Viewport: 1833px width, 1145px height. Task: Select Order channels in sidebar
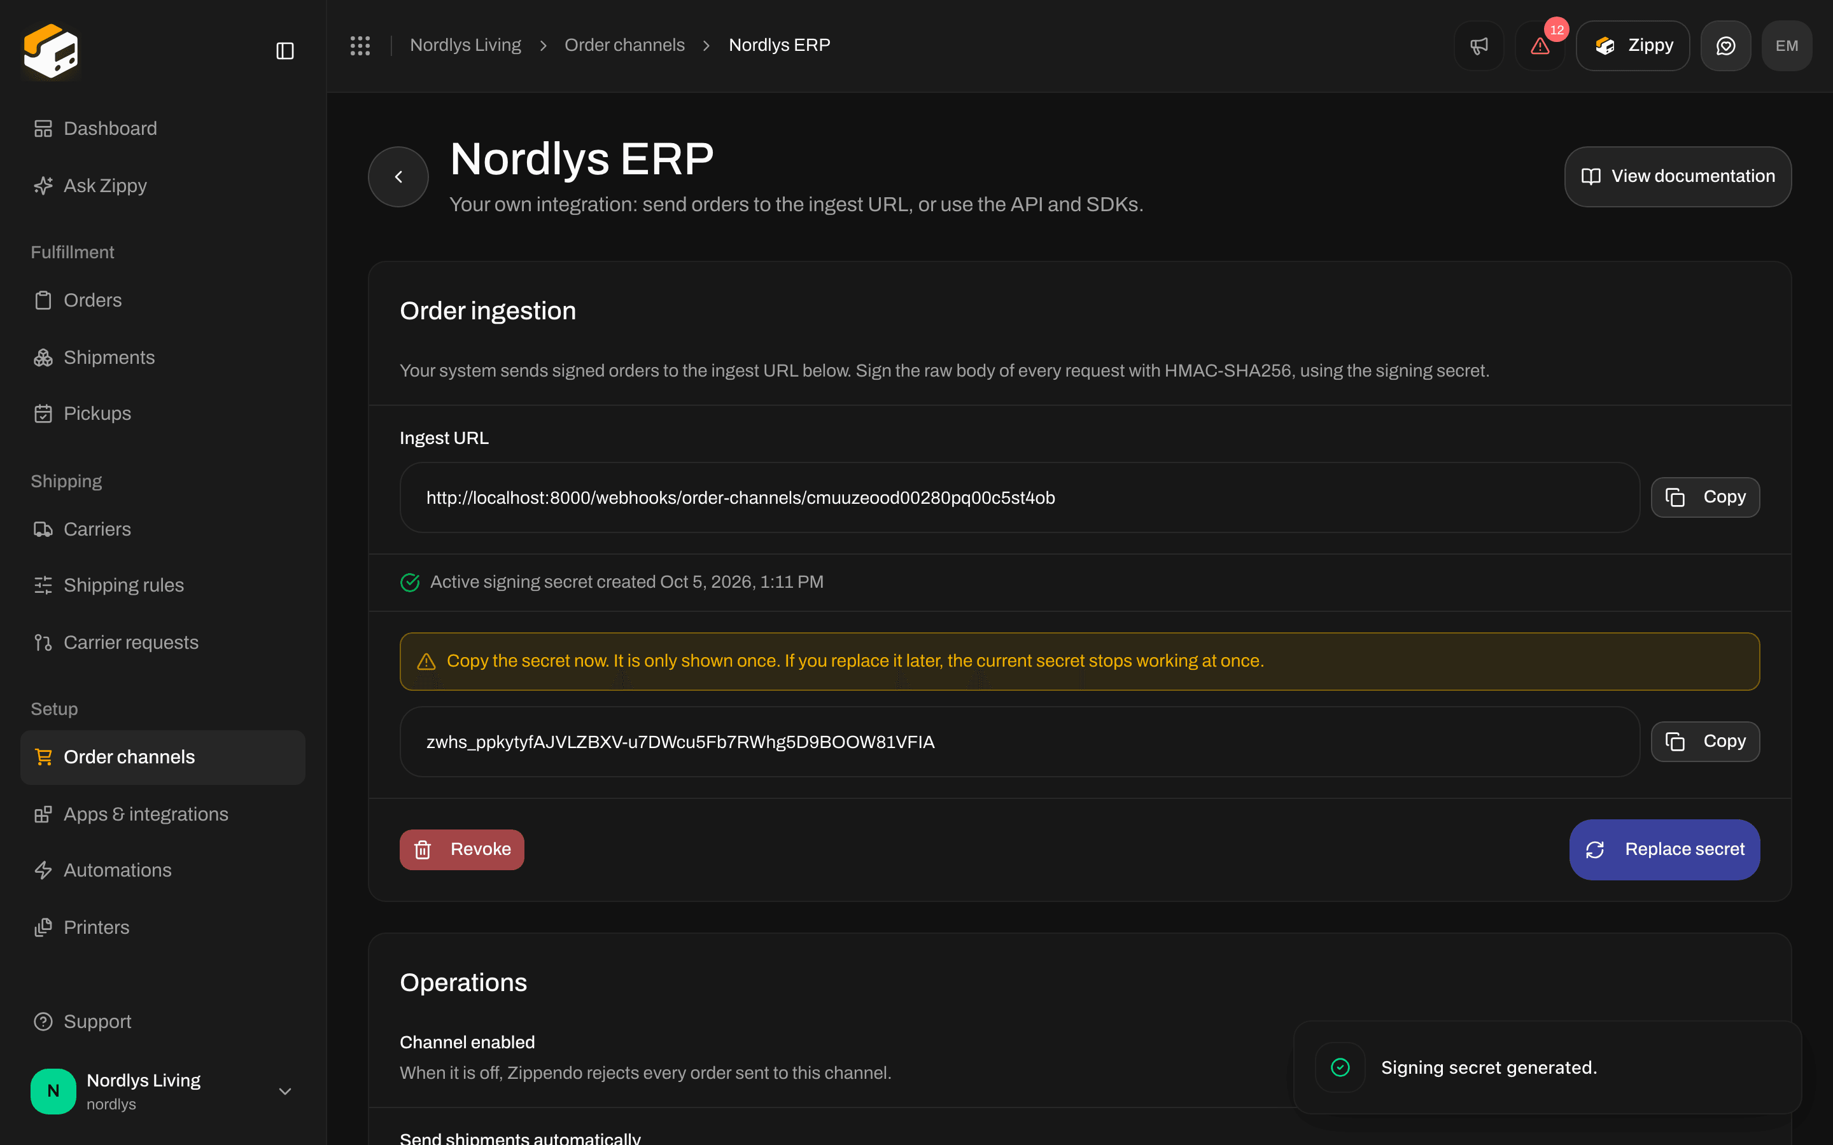(163, 757)
